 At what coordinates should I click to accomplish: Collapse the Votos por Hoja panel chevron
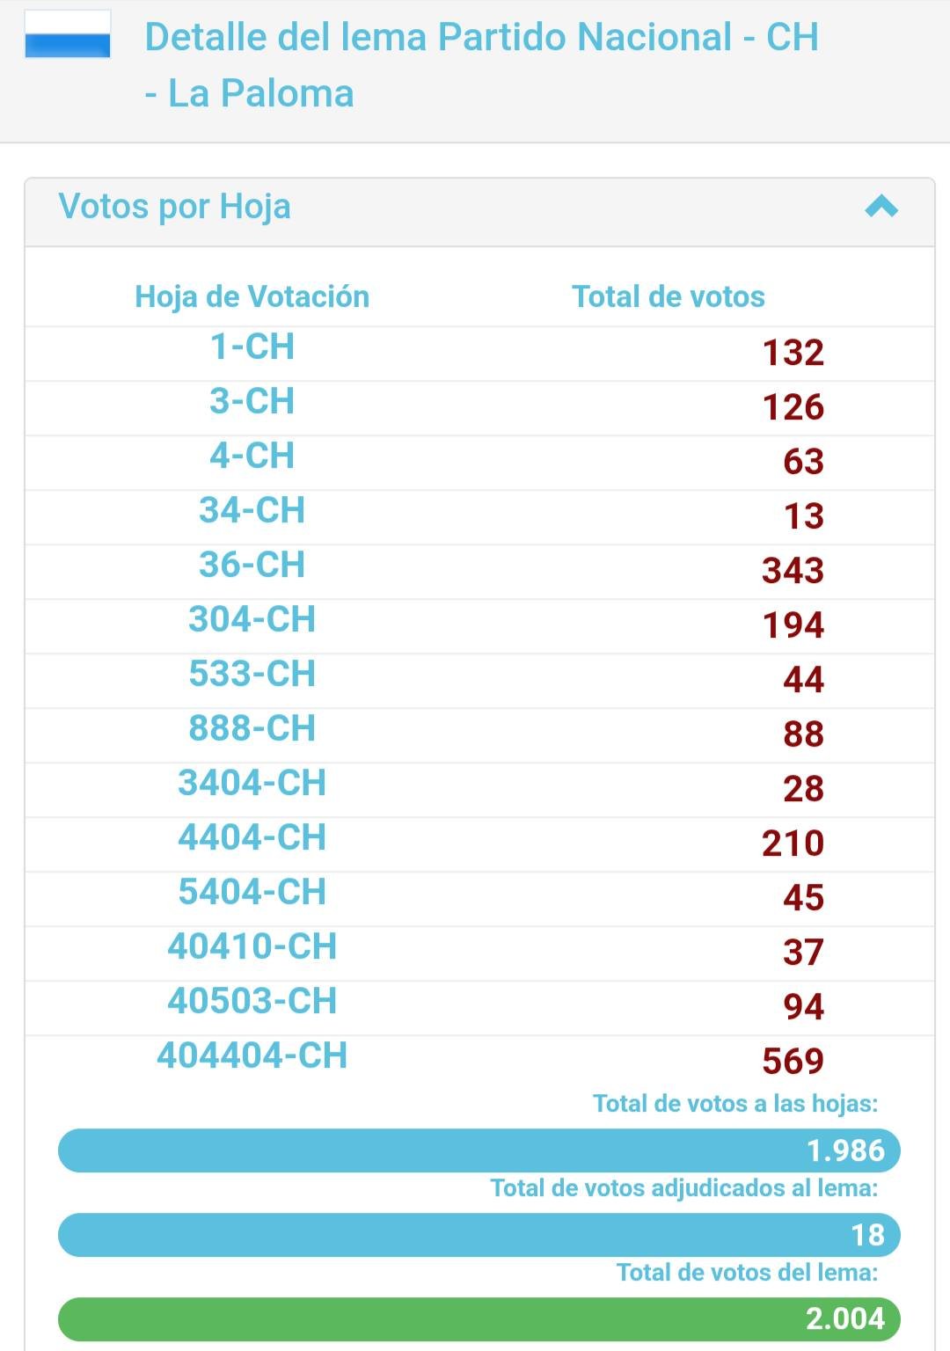click(x=881, y=207)
